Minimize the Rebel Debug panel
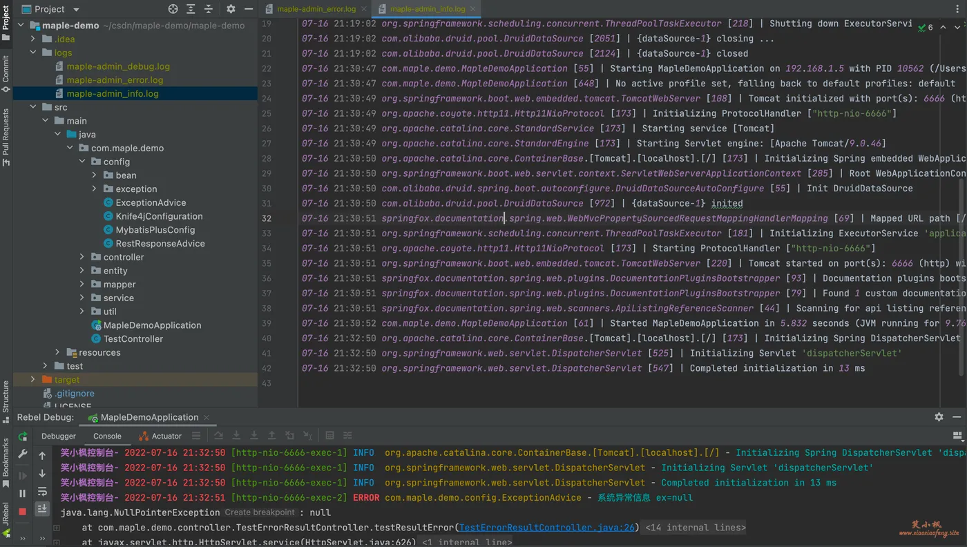This screenshot has height=547, width=967. tap(957, 417)
